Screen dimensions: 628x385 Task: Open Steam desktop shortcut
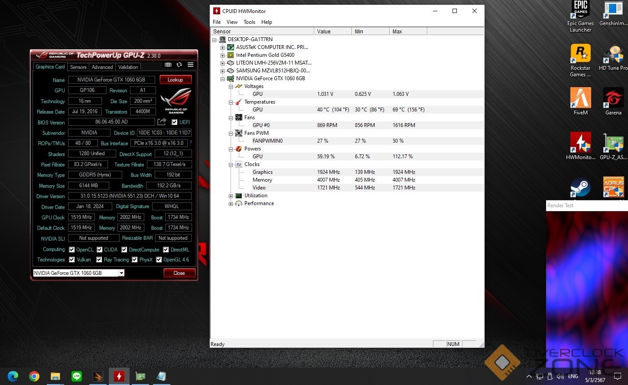point(580,188)
